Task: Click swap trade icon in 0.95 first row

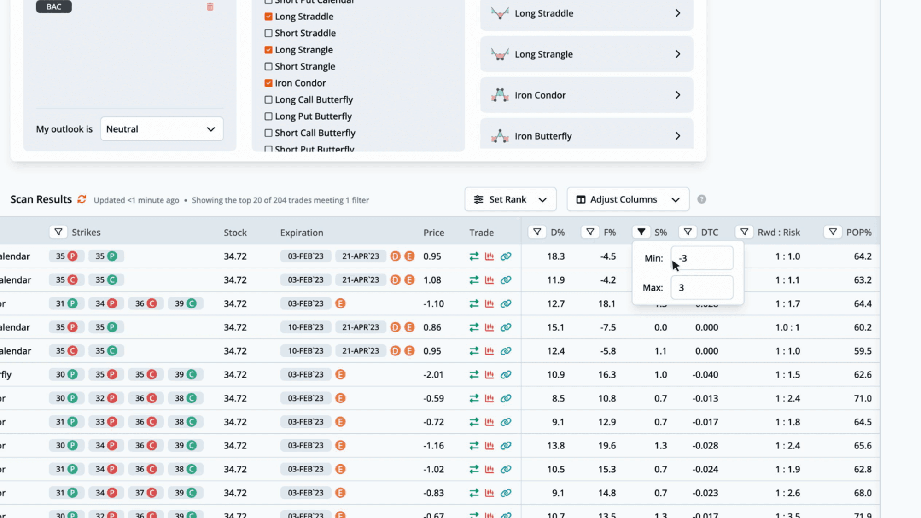Action: click(x=474, y=256)
